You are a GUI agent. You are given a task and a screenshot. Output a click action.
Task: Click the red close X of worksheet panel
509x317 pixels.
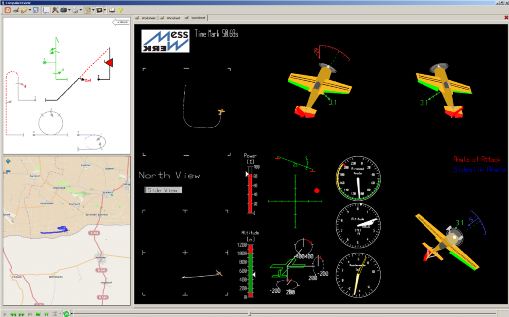pyautogui.click(x=506, y=18)
